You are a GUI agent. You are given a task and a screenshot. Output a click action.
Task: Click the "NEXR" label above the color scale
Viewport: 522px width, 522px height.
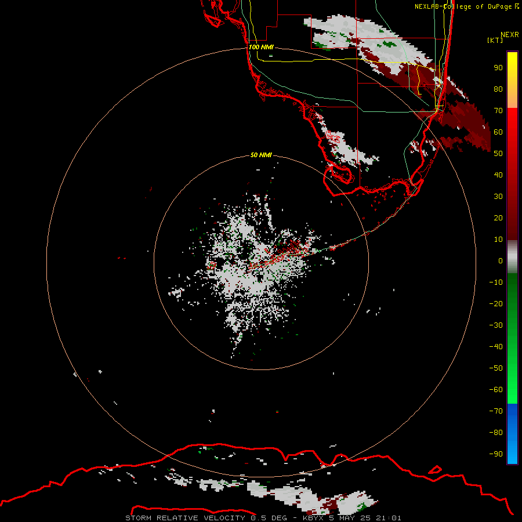click(509, 35)
